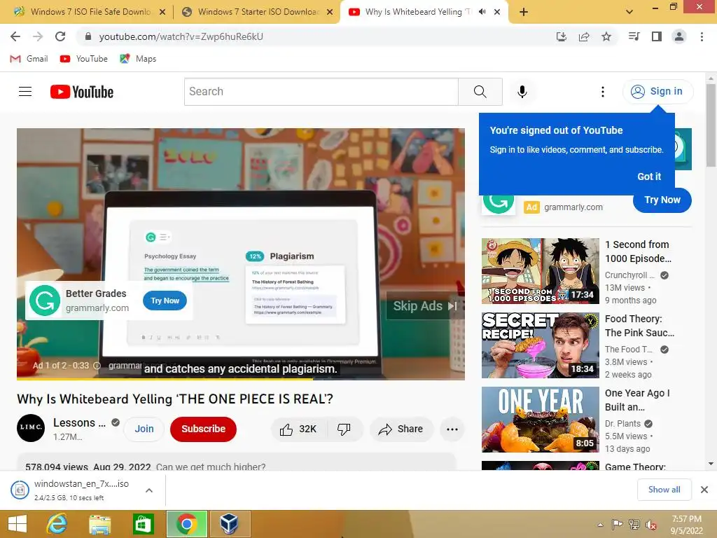Share this page from address bar
The height and width of the screenshot is (538, 717).
[584, 36]
